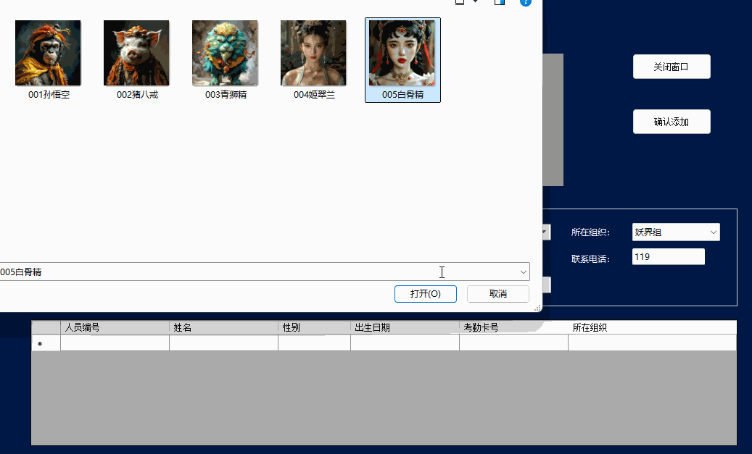Sort by the 姓名 column header

pyautogui.click(x=223, y=327)
